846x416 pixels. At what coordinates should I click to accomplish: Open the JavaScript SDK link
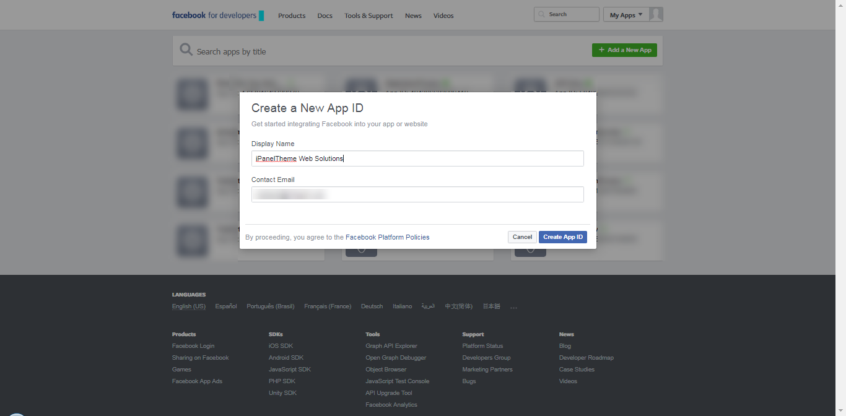coord(290,370)
